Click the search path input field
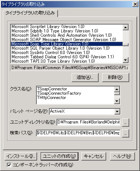The image size is (140, 171). pos(78,133)
